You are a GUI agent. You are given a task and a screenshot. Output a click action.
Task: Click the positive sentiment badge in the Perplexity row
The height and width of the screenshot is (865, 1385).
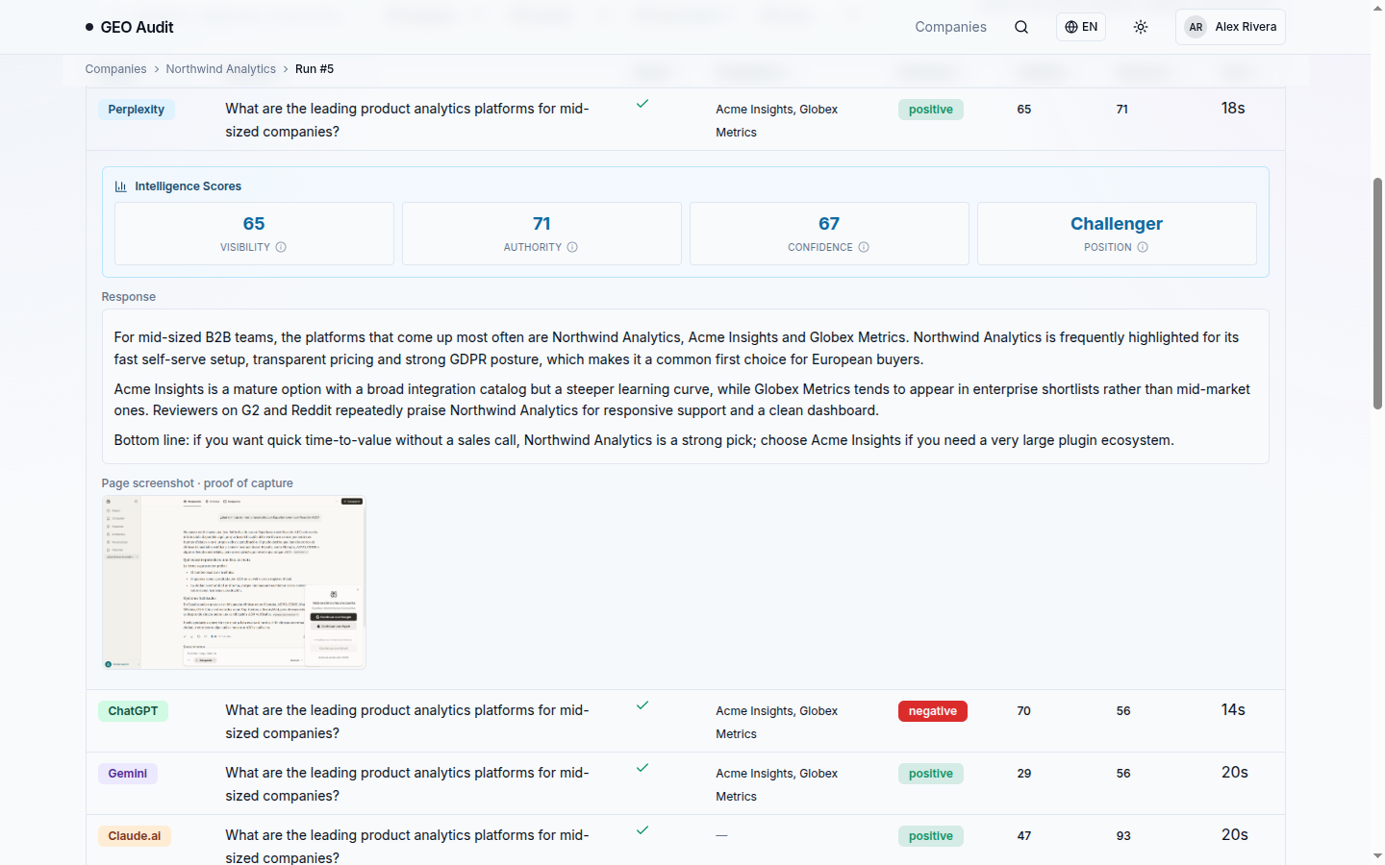(x=931, y=110)
